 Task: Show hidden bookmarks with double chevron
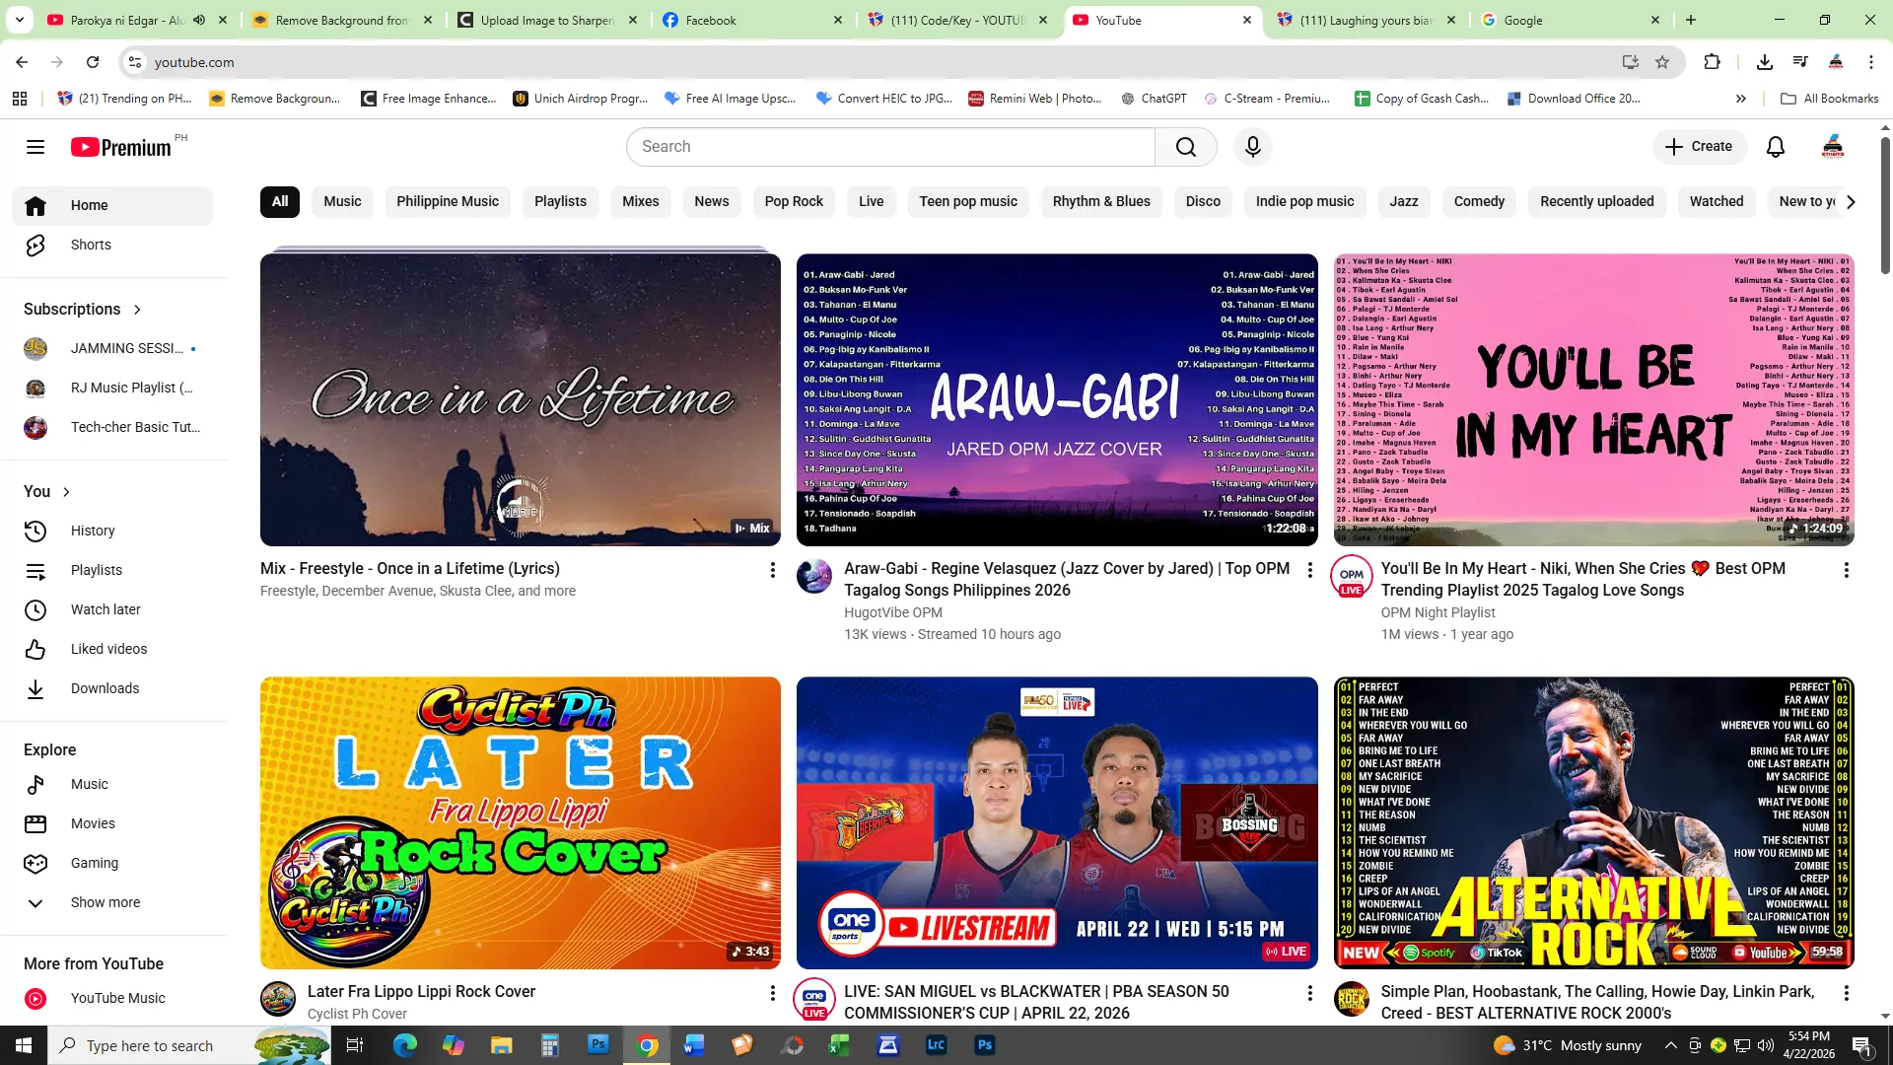[x=1740, y=99]
